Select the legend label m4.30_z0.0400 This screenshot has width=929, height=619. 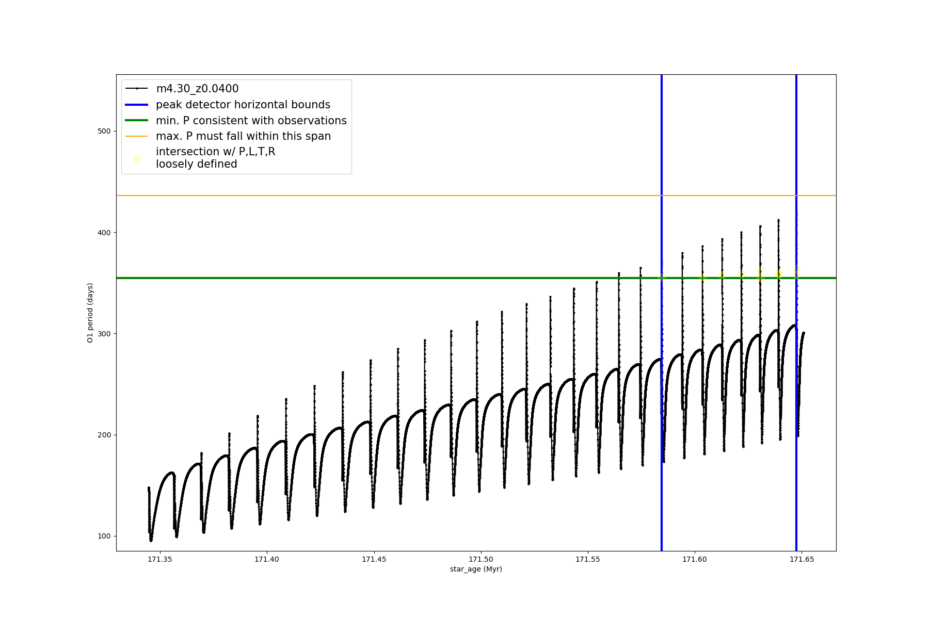pos(197,89)
